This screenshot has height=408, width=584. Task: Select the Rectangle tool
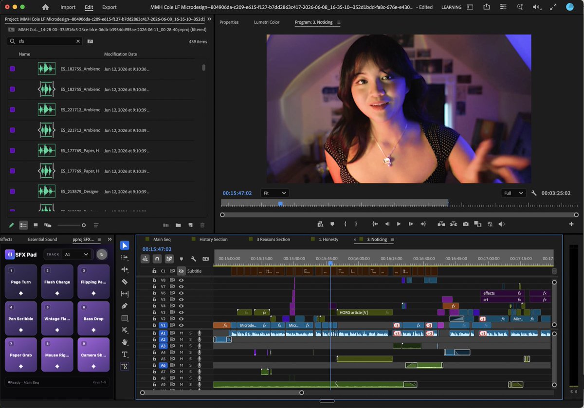tap(125, 318)
